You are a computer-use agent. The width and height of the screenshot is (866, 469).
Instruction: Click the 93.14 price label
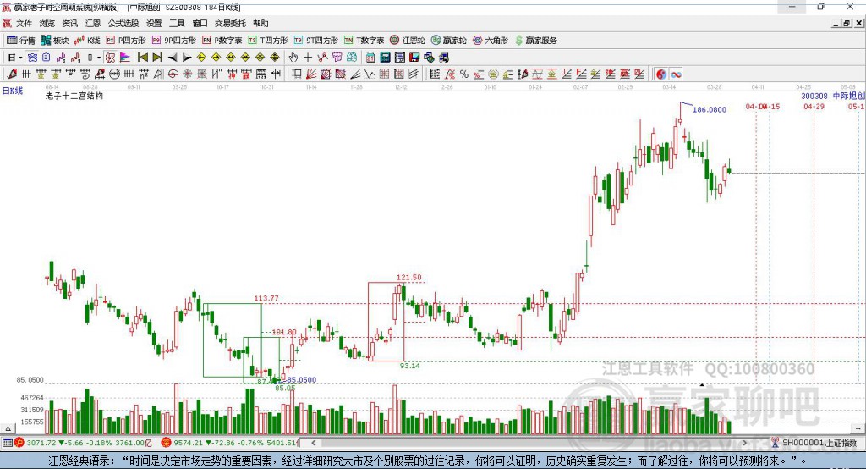[x=410, y=366]
